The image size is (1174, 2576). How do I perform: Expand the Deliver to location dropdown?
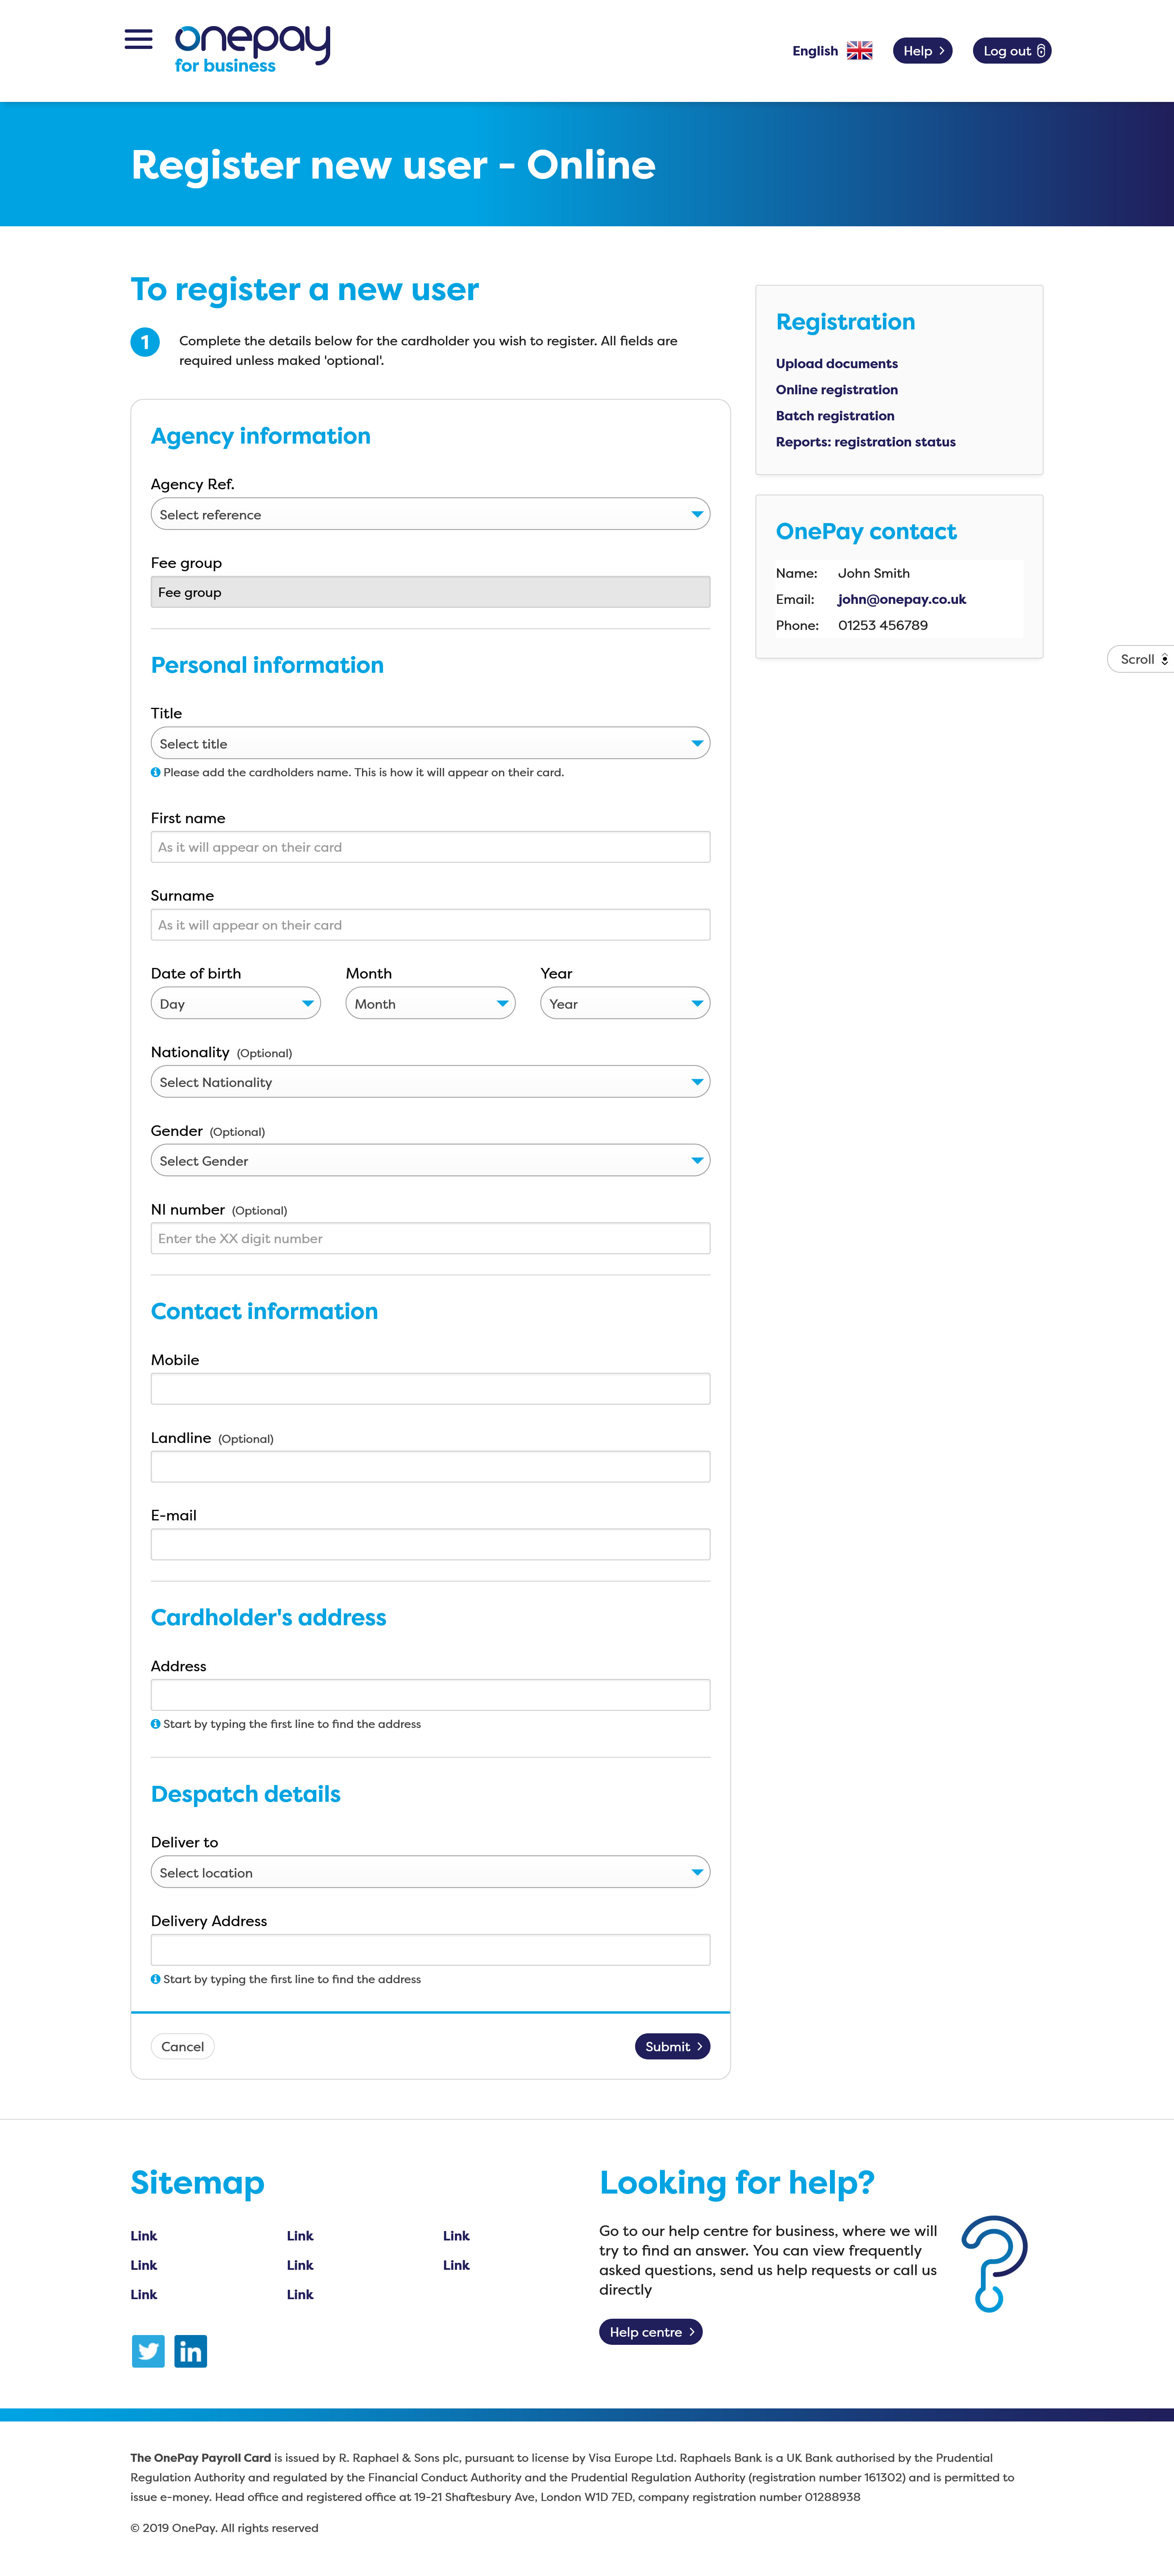point(430,1872)
